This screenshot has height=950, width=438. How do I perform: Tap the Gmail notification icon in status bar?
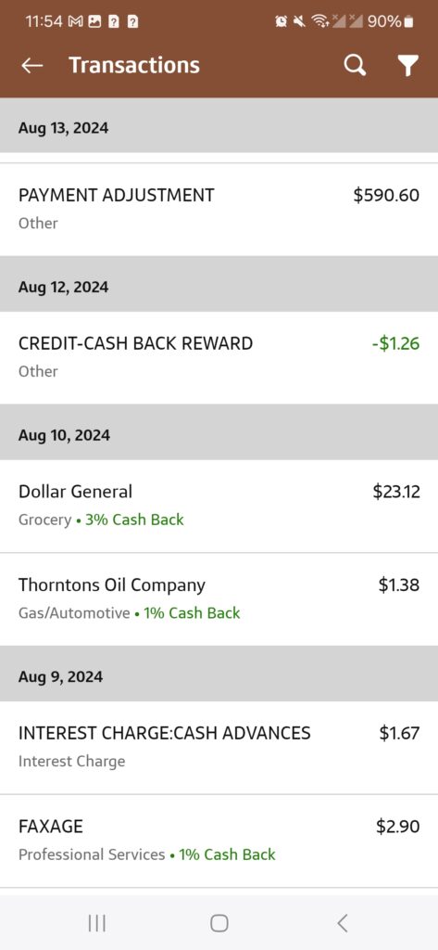coord(76,21)
